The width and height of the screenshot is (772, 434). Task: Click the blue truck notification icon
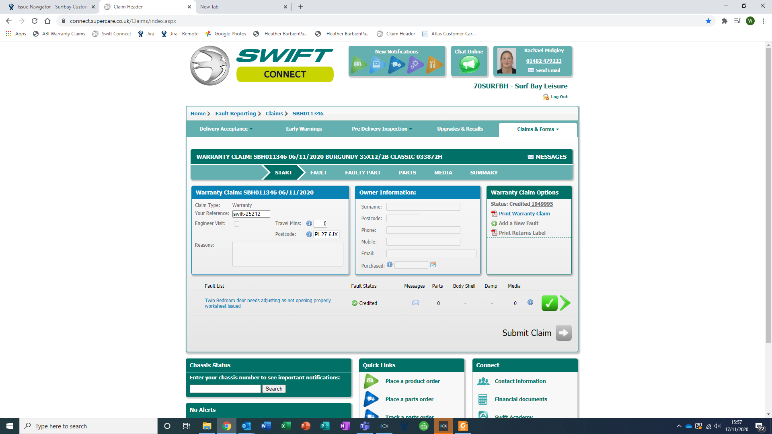(x=396, y=64)
